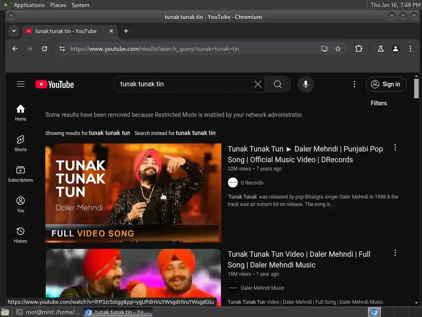Go to Home in the sidebar
Image resolution: width=422 pixels, height=317 pixels.
(21, 113)
